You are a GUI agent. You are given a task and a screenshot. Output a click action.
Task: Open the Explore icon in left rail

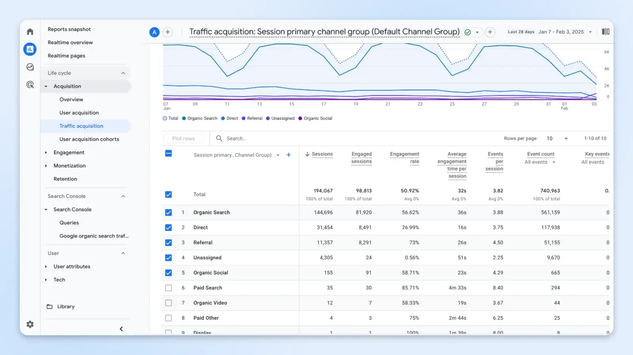click(x=30, y=67)
